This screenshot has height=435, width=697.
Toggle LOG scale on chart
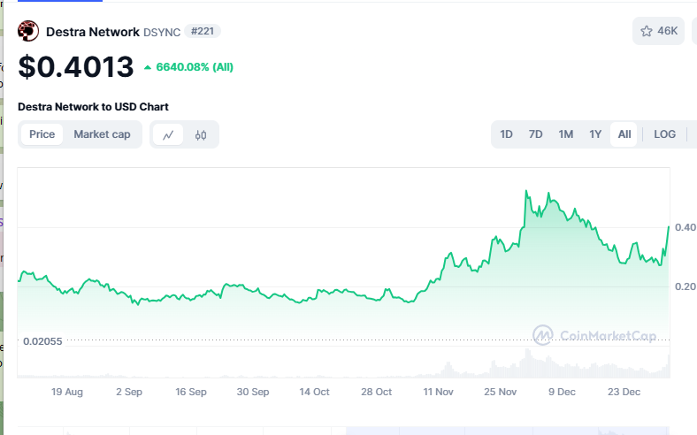tap(664, 134)
